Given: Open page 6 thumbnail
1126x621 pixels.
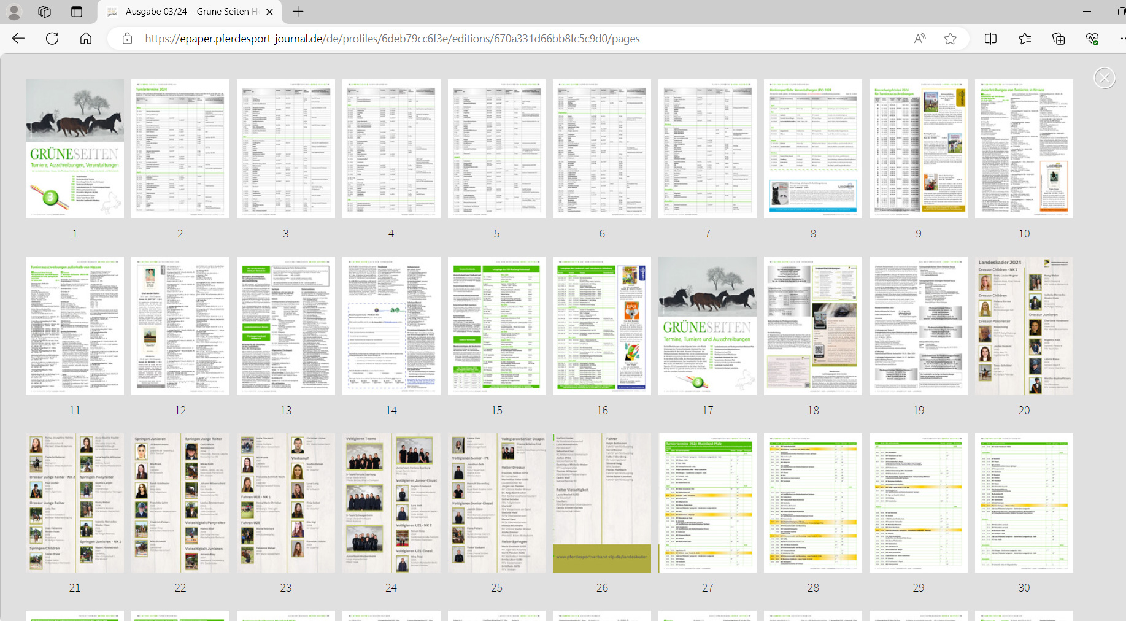Looking at the screenshot, I should tap(602, 148).
